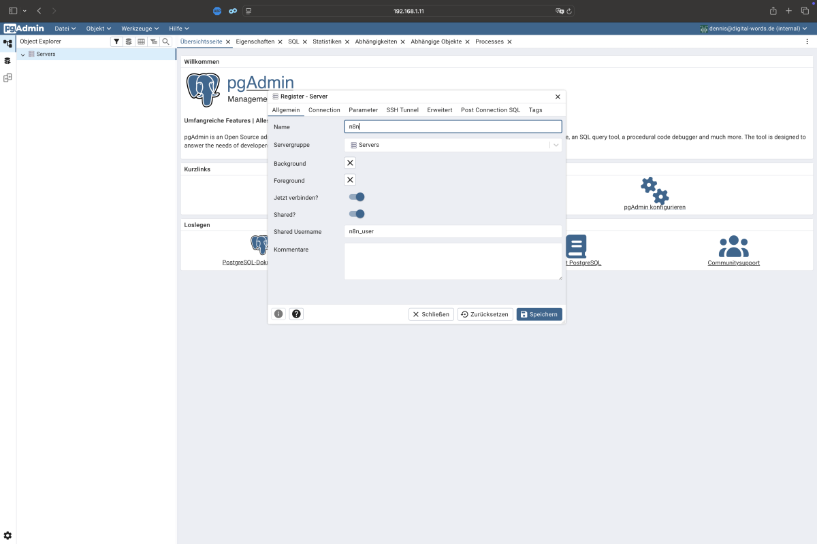Viewport: 817px width, 544px height.
Task: Click the Safari back arrow
Action: click(39, 11)
